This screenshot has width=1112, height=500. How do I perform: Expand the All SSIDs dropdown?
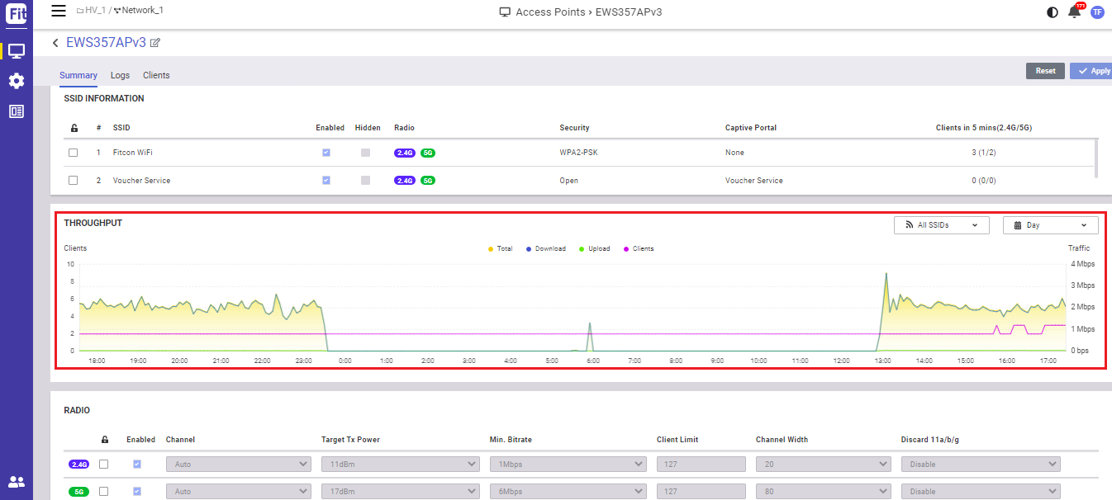[x=941, y=225]
